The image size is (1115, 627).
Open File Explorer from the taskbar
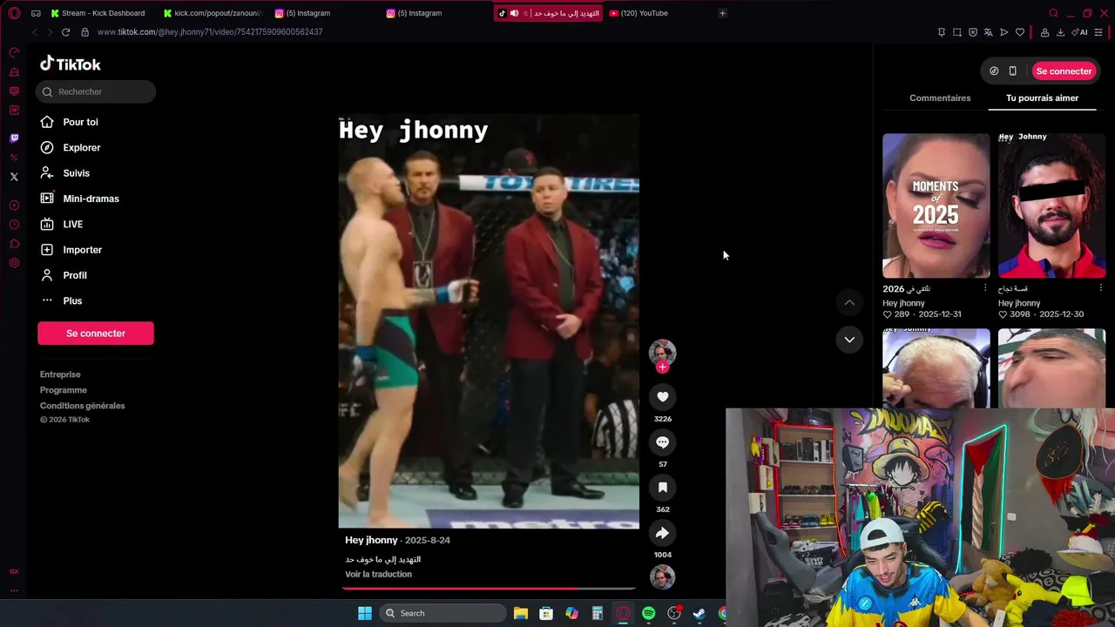[x=521, y=613]
